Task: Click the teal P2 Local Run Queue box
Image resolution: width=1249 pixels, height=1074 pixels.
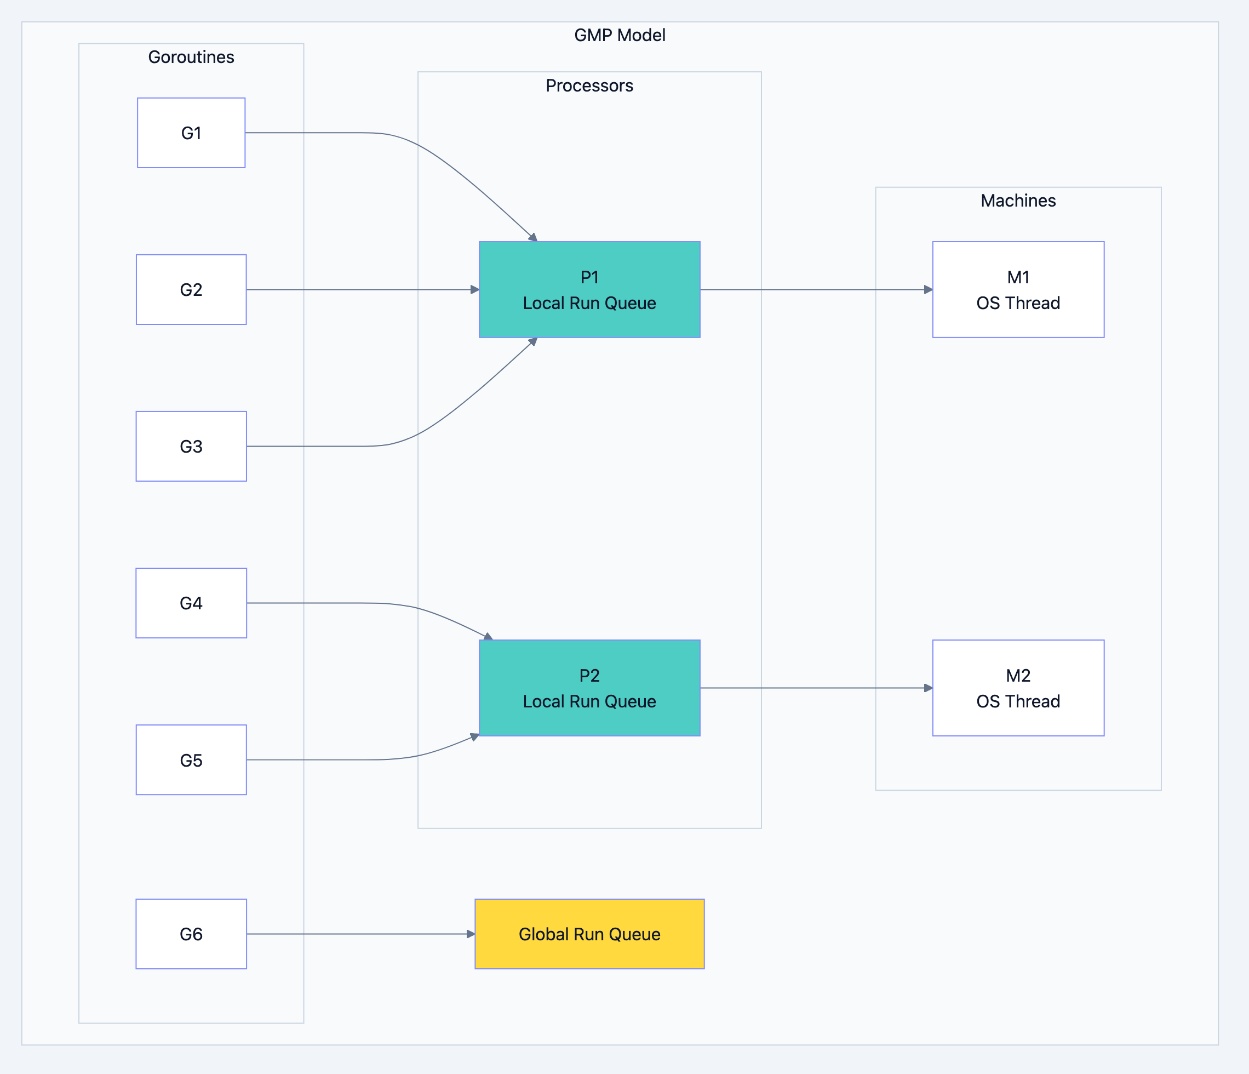Action: 589,688
